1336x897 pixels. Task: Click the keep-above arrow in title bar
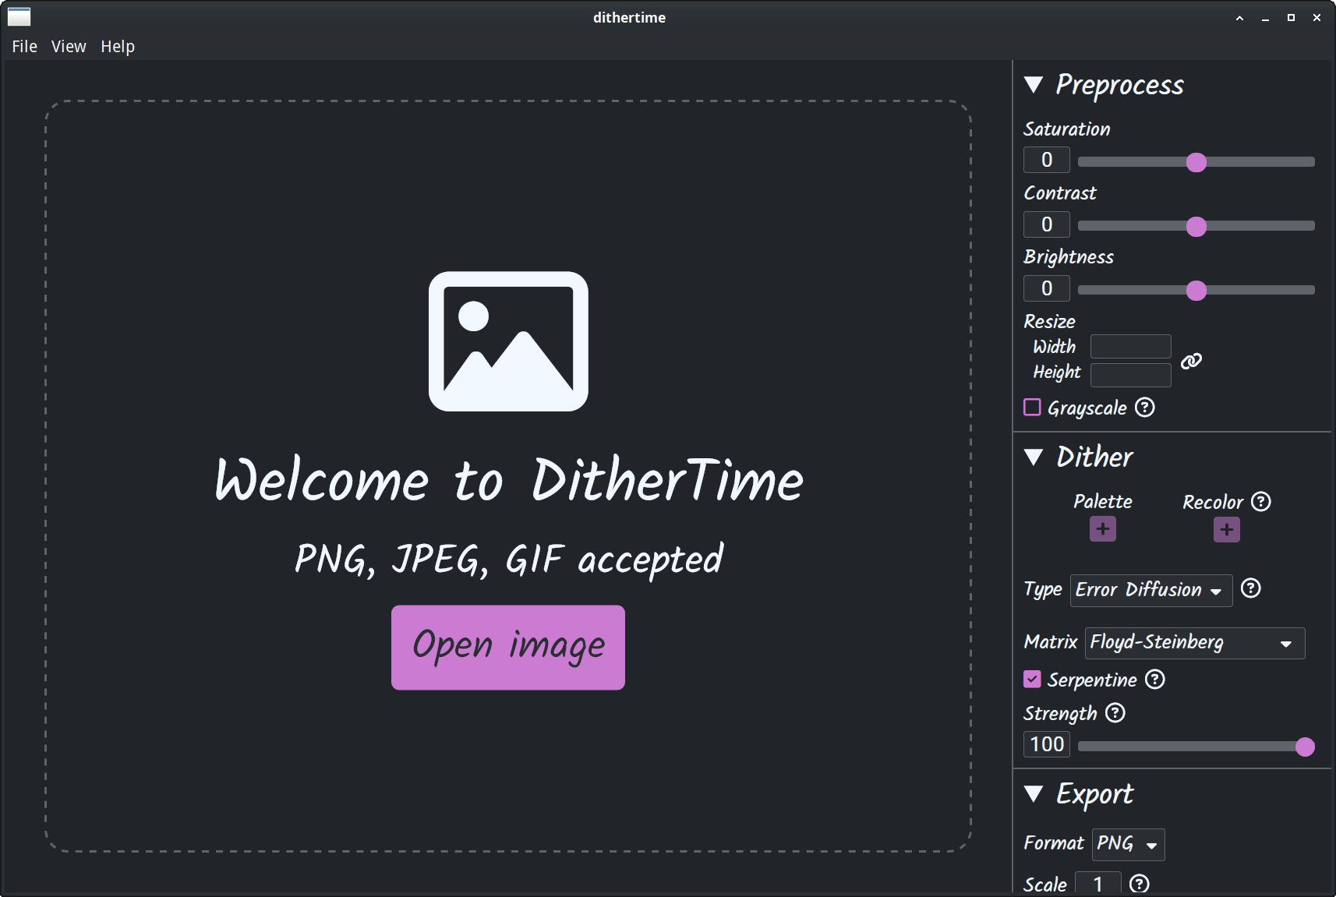point(1239,18)
